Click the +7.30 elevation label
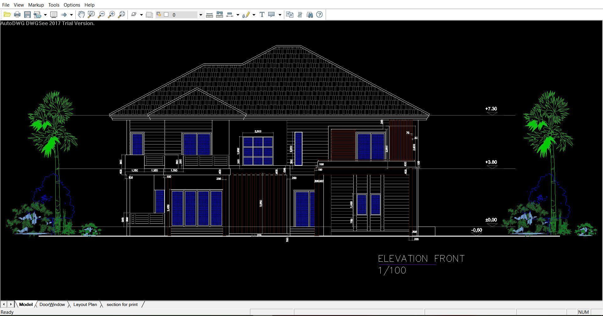 (x=491, y=109)
